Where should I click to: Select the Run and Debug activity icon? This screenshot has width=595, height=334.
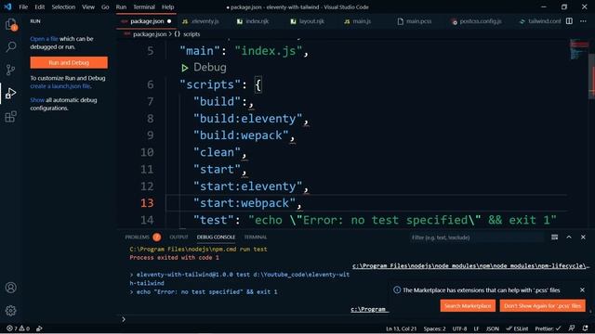tap(11, 93)
